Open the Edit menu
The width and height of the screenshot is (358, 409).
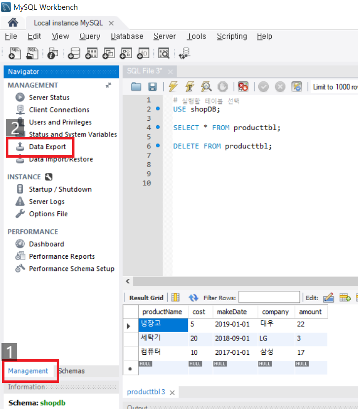point(34,36)
